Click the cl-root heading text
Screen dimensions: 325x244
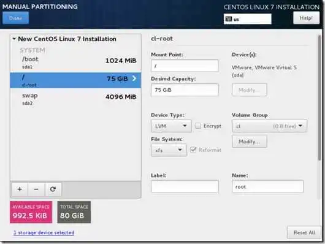[162, 39]
